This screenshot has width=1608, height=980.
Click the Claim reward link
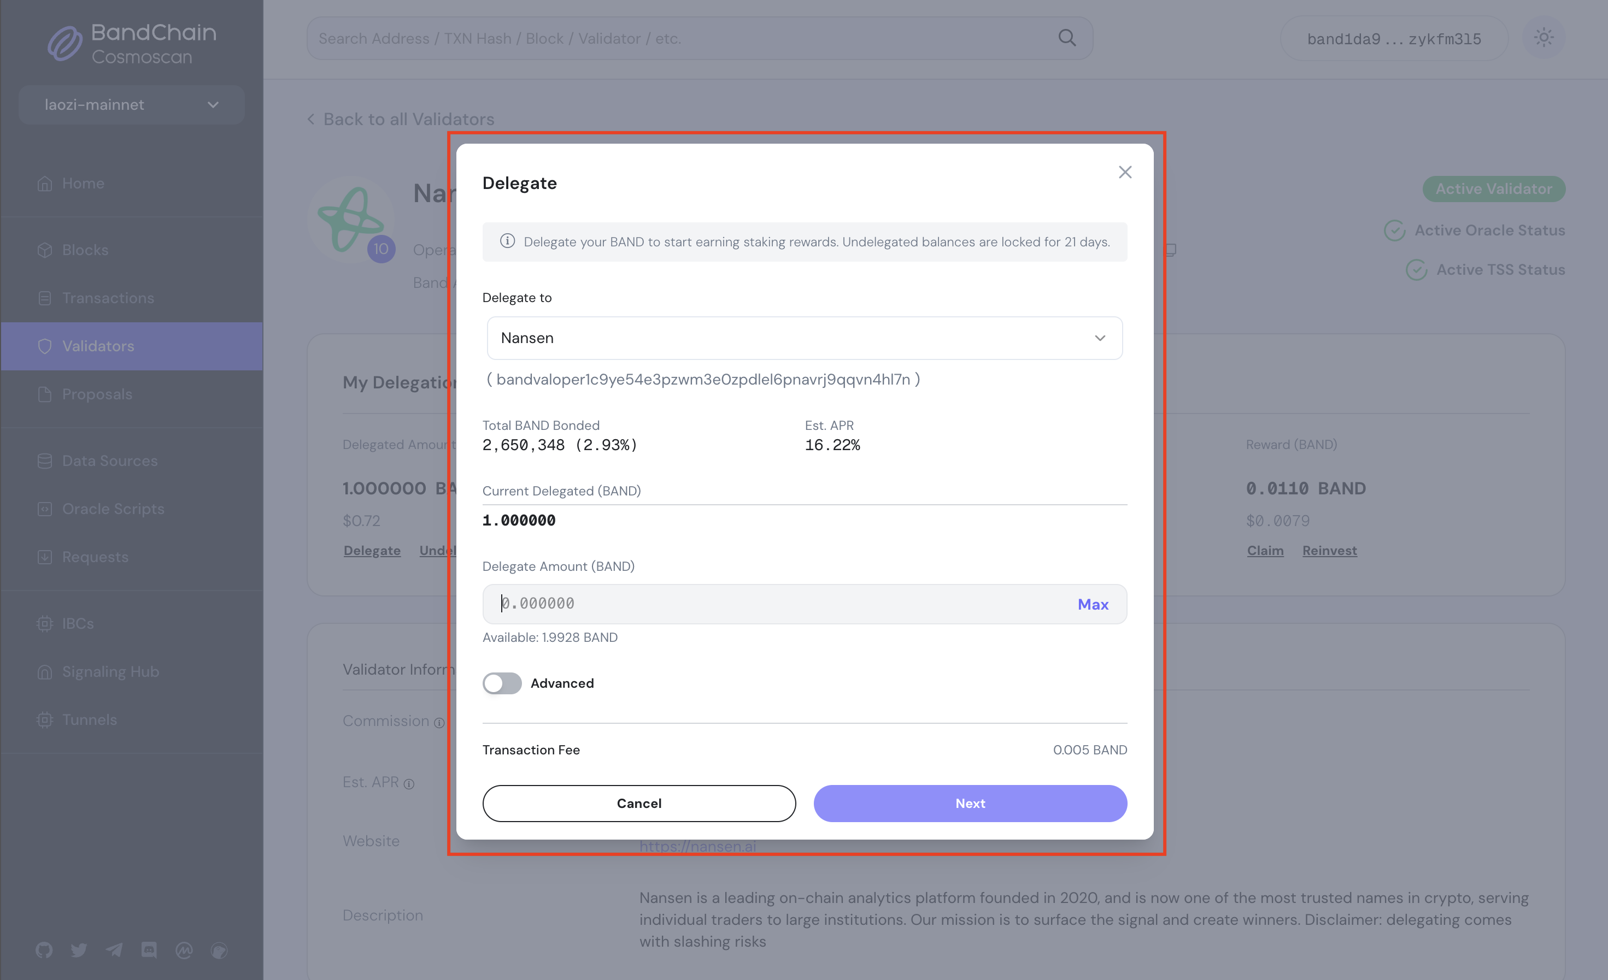pyautogui.click(x=1265, y=550)
